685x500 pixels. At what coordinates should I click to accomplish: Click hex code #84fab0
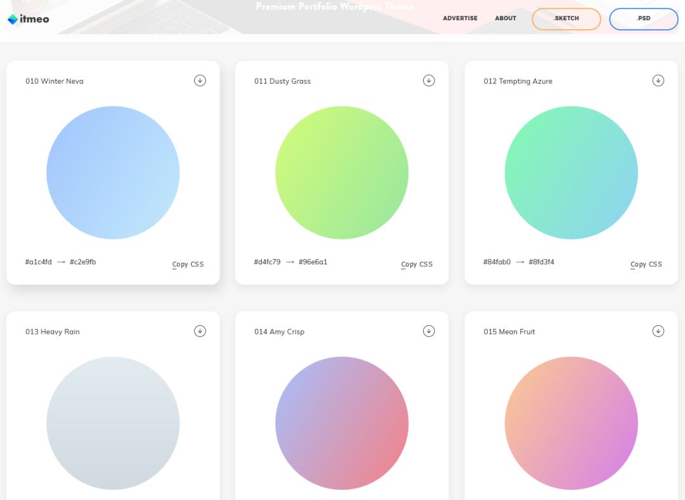(x=497, y=262)
